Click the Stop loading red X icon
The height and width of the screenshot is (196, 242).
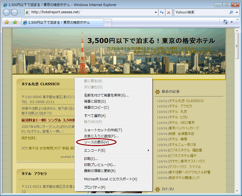(x=169, y=12)
